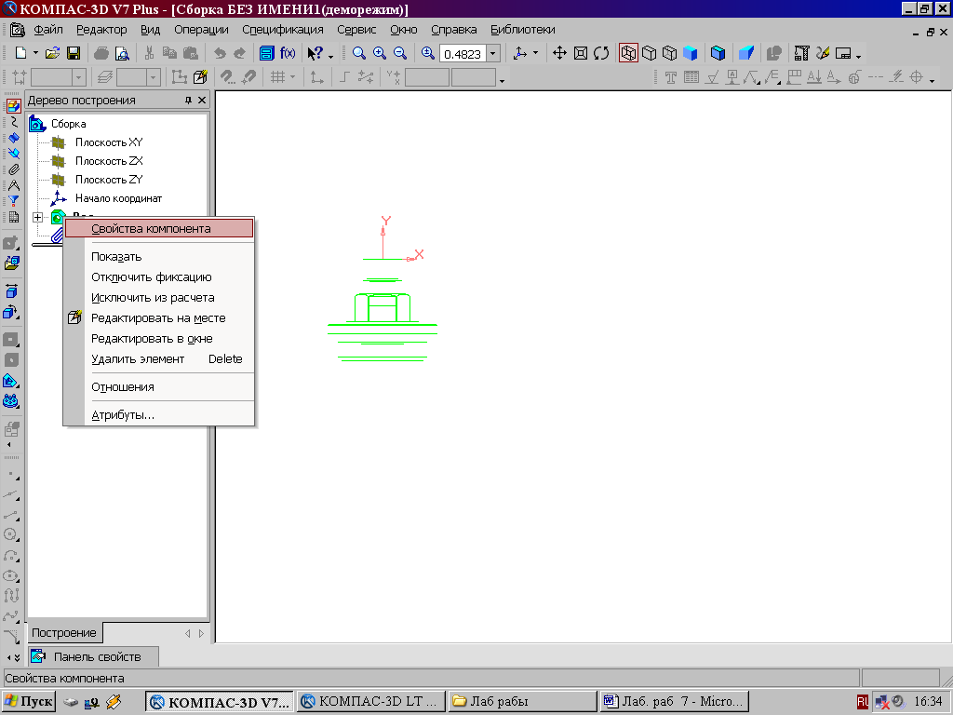Pin the Дерево построения panel
953x715 pixels.
[x=188, y=101]
